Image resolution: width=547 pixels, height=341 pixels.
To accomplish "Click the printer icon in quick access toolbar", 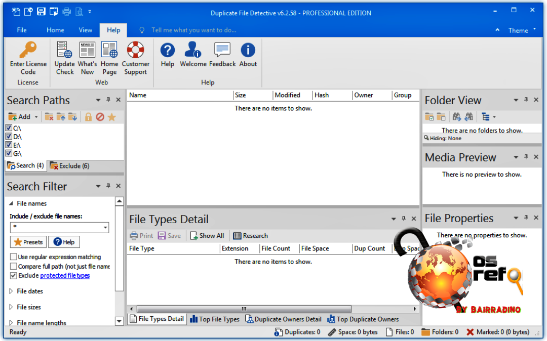I will coord(67,12).
